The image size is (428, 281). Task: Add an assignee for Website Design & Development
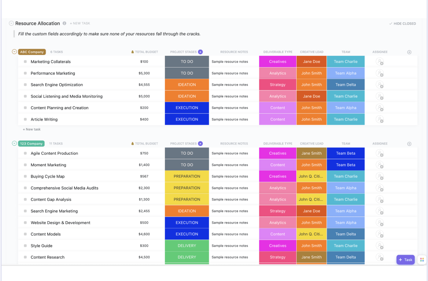point(380,222)
